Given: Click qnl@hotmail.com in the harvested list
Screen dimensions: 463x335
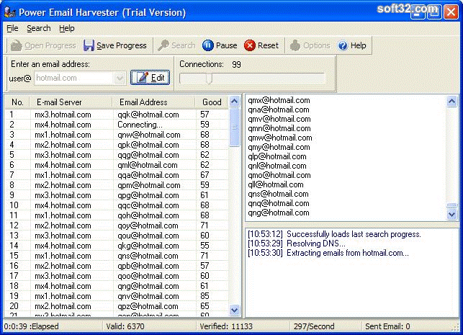Looking at the screenshot, I should pyautogui.click(x=277, y=166).
